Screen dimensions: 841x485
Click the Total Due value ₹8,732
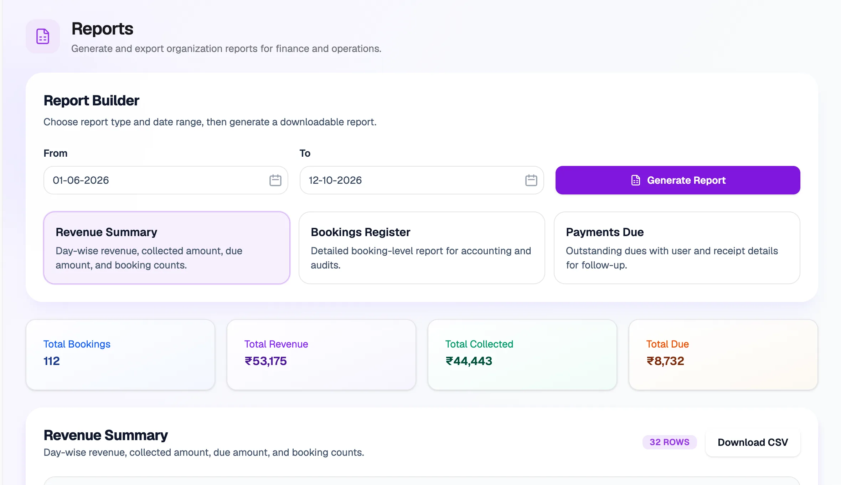pyautogui.click(x=665, y=361)
